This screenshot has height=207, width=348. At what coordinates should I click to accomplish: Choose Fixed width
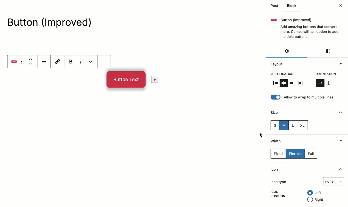278,154
